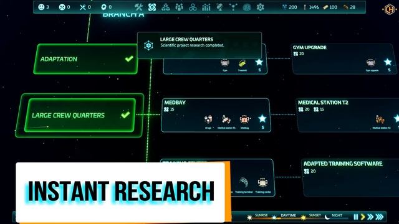Image resolution: width=399 pixels, height=224 pixels.
Task: Select the Adapted Training Software project
Action: [350, 178]
